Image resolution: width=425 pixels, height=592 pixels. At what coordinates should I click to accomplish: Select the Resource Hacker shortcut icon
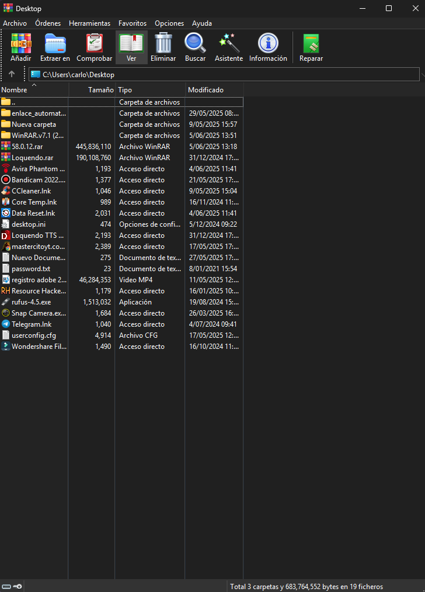[6, 290]
